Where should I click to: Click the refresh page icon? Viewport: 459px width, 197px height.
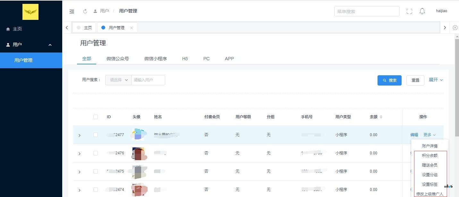pyautogui.click(x=85, y=11)
